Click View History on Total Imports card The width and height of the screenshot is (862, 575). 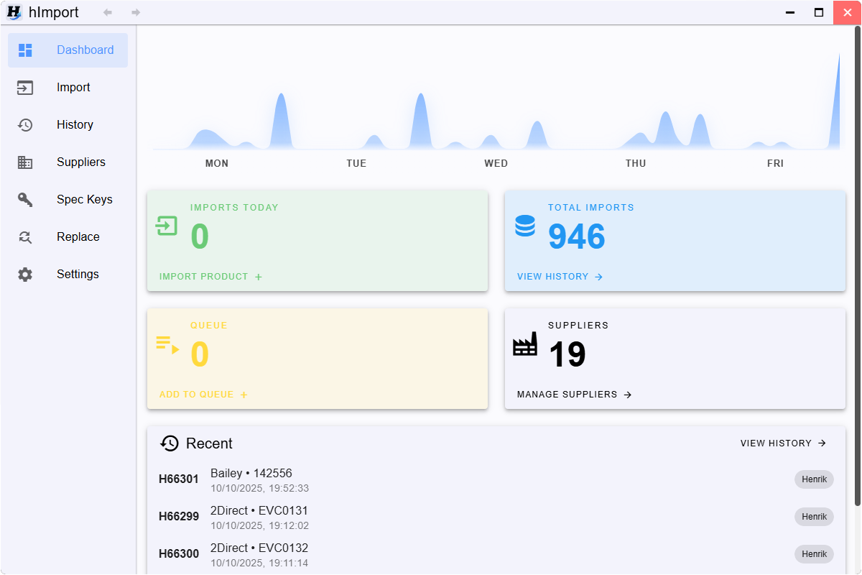[560, 277]
